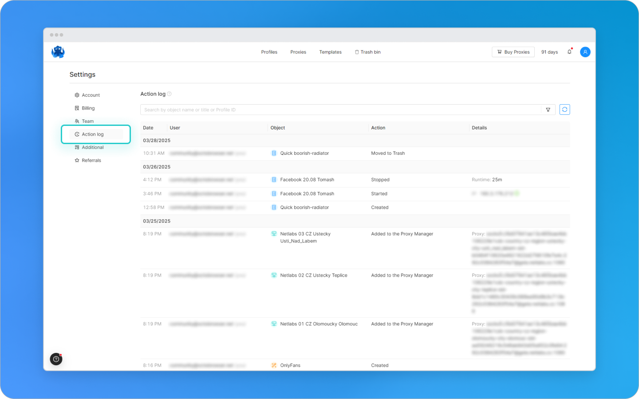Go to the Profiles tab
The width and height of the screenshot is (639, 399).
coord(269,52)
